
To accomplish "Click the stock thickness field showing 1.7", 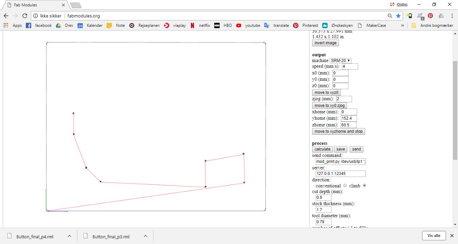I will tap(324, 210).
